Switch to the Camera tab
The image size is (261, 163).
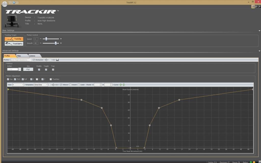point(34,56)
